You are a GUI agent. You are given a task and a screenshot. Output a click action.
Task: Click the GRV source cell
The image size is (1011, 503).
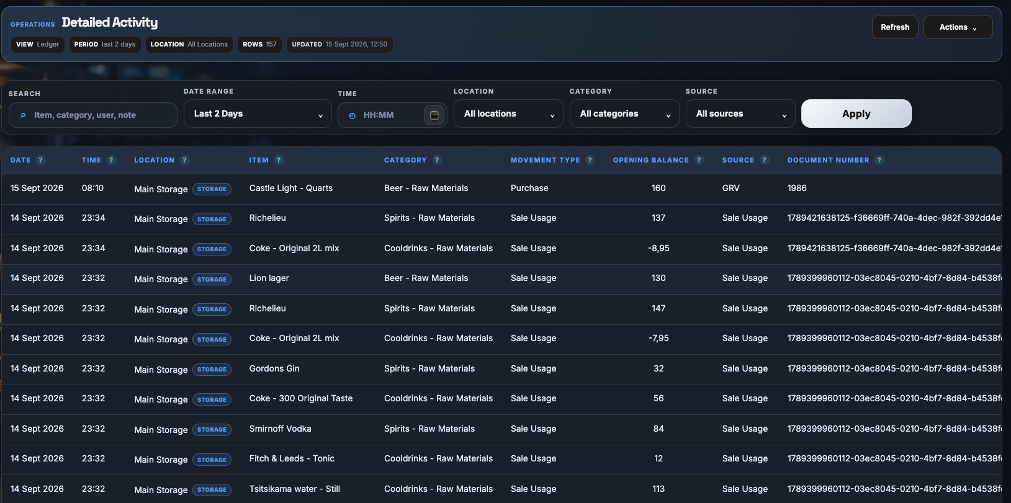731,188
